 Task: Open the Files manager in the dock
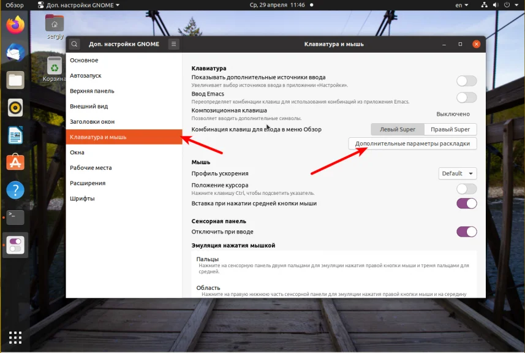click(15, 80)
